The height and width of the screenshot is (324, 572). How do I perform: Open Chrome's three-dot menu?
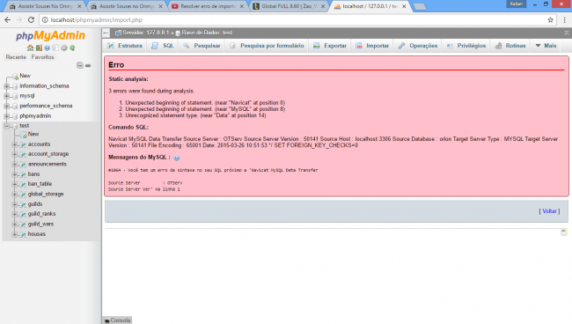pos(564,20)
